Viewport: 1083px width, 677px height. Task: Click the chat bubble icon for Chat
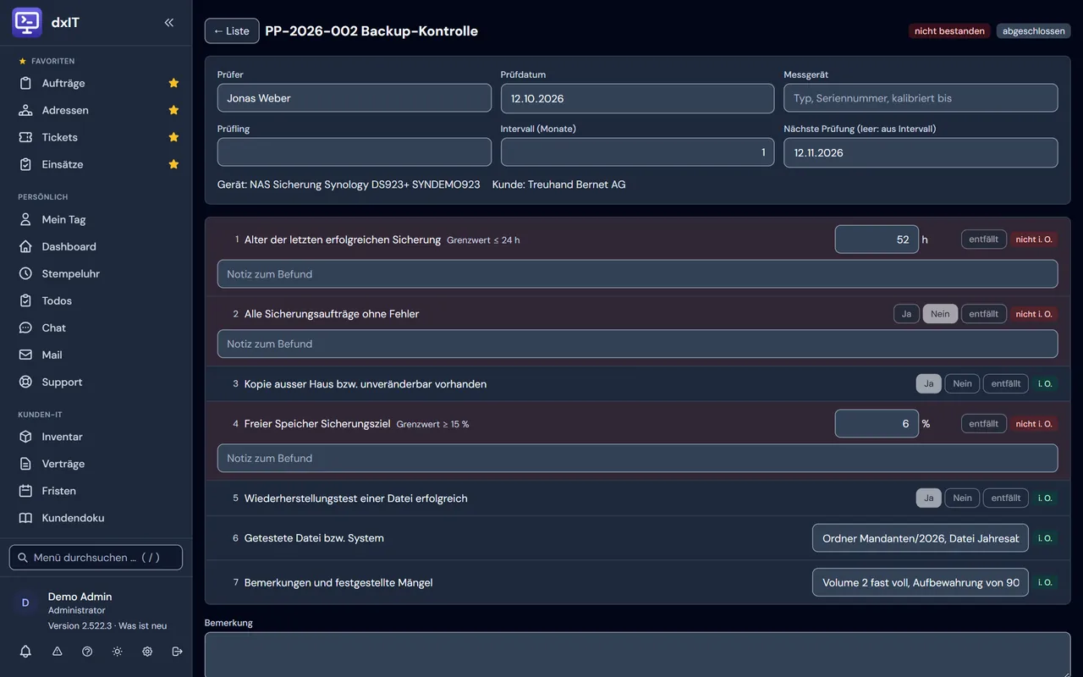pyautogui.click(x=25, y=327)
